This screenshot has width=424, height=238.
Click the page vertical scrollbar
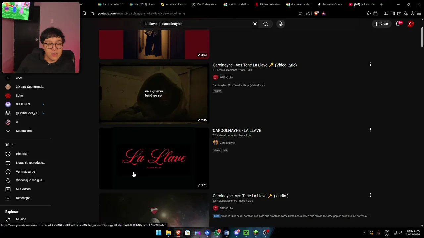click(x=422, y=36)
